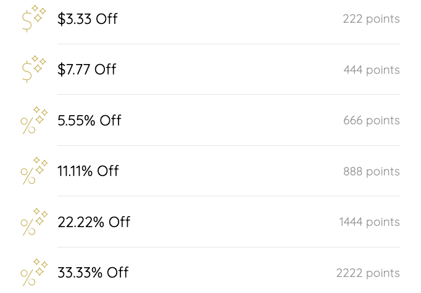Tap the 888 points cost
This screenshot has width=421, height=293.
(372, 172)
